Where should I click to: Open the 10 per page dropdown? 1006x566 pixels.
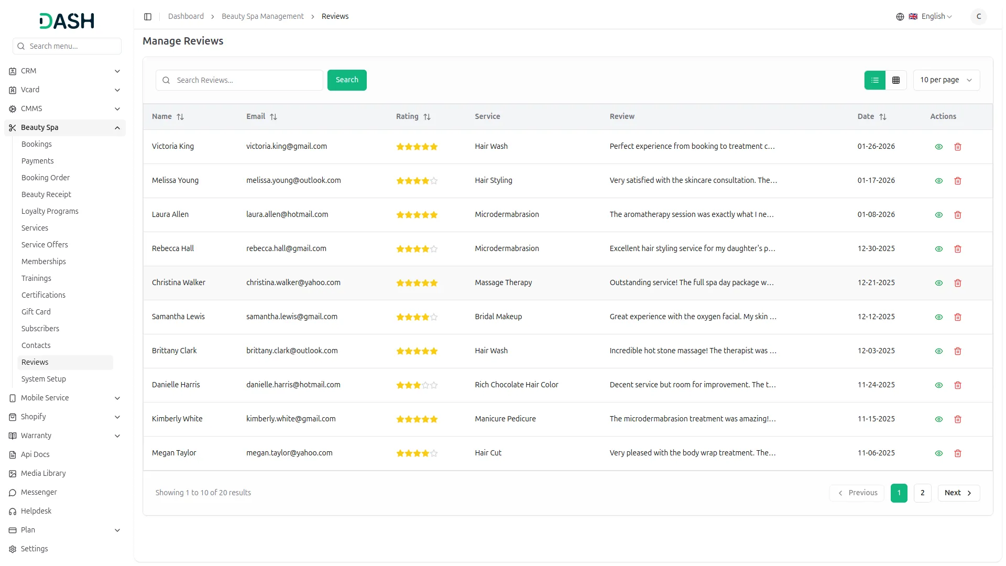point(946,80)
